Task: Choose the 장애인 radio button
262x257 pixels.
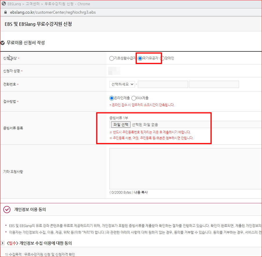Action: [162, 58]
